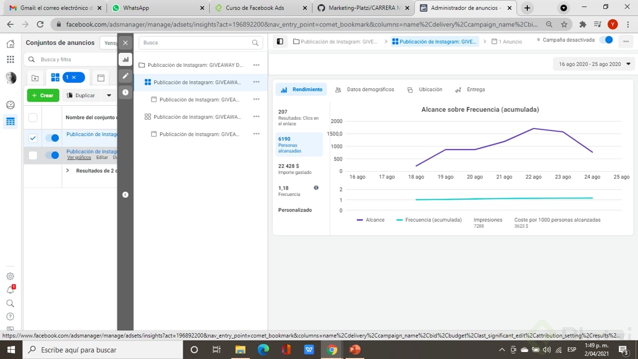Select Personas alcanzadas 6190 metric
Image resolution: width=638 pixels, height=359 pixels.
coord(299,145)
